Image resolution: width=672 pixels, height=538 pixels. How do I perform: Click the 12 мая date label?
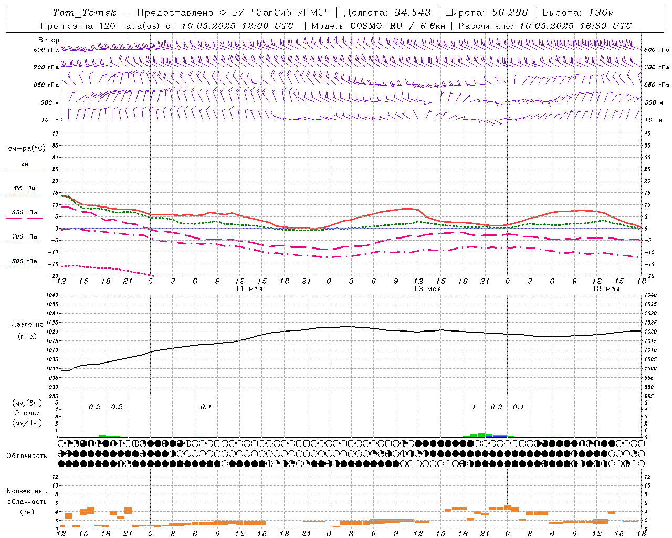click(x=427, y=289)
